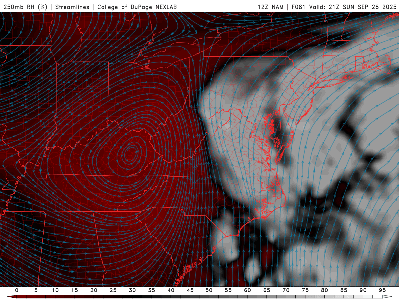This screenshot has height=299, width=399.
Task: Click "Valid: 21Z SUN SEP 28 2025" text
Action: click(x=353, y=7)
